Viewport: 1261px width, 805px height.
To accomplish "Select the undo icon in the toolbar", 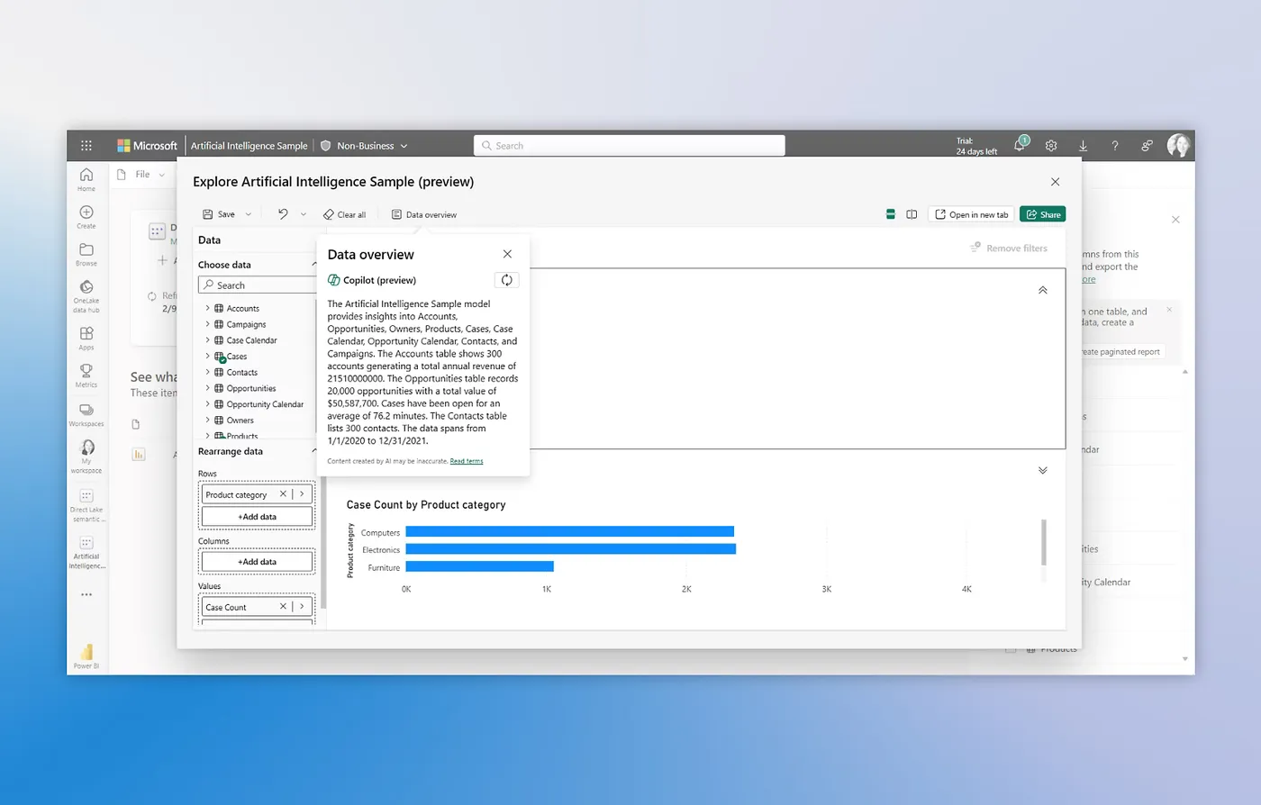I will pyautogui.click(x=282, y=214).
